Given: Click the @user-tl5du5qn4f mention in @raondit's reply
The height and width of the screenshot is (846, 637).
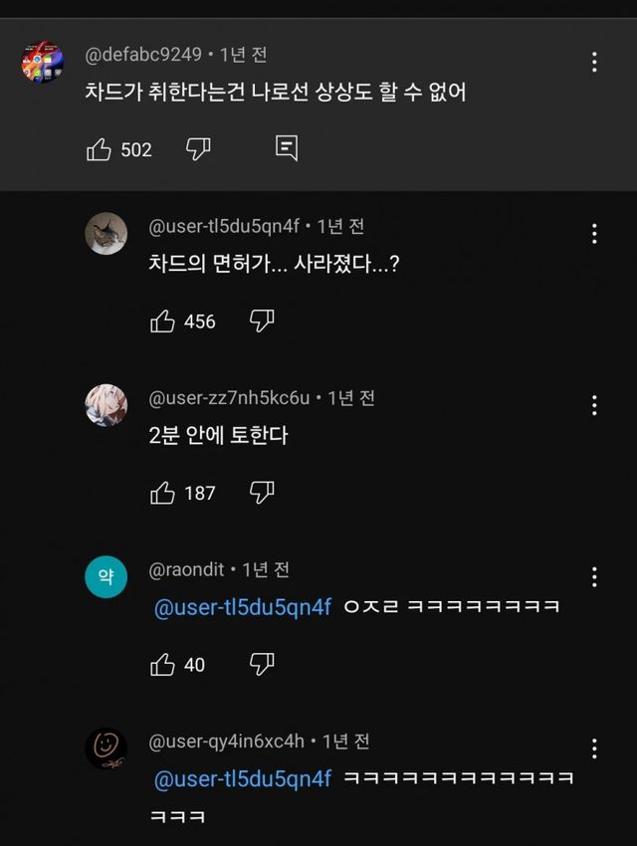Looking at the screenshot, I should [x=242, y=607].
